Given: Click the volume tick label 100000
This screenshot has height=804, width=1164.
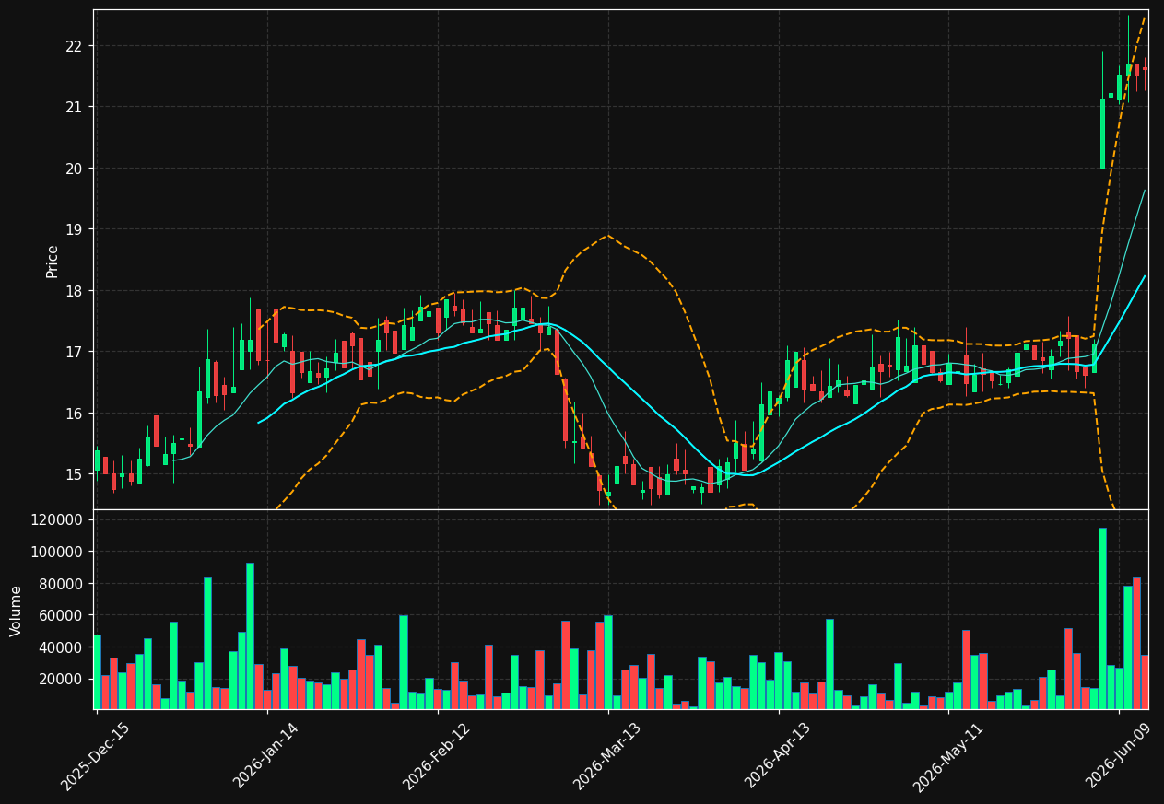Looking at the screenshot, I should (x=57, y=552).
